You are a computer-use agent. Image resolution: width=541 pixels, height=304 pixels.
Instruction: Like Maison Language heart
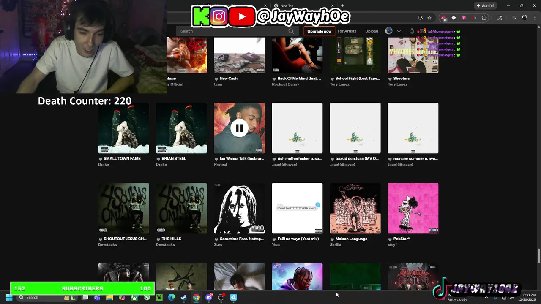click(x=332, y=239)
